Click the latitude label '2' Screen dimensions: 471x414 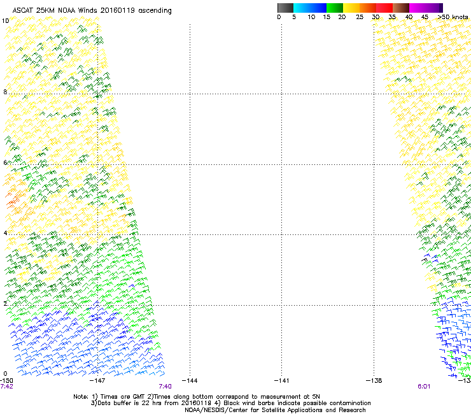click(x=5, y=304)
